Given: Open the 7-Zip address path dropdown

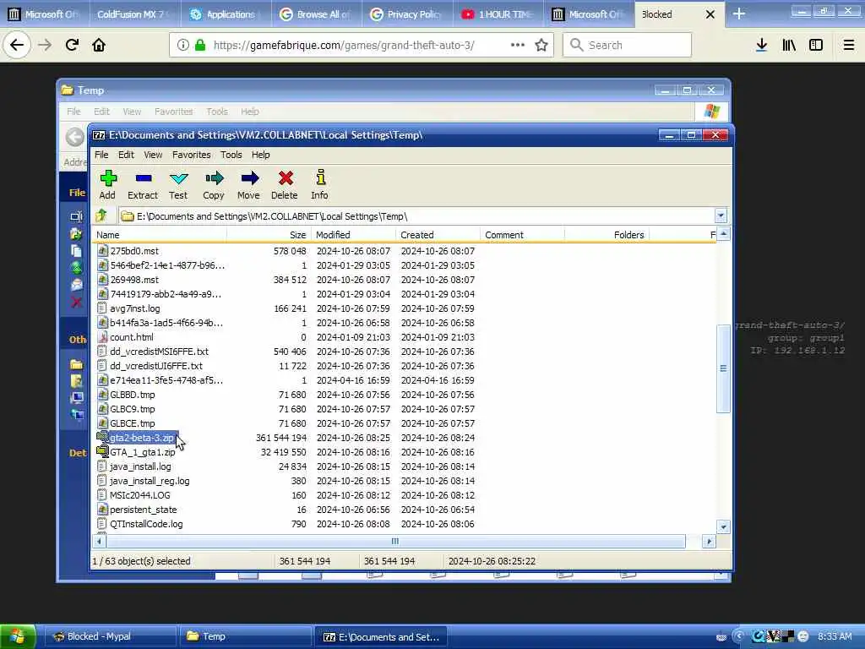Looking at the screenshot, I should [721, 215].
